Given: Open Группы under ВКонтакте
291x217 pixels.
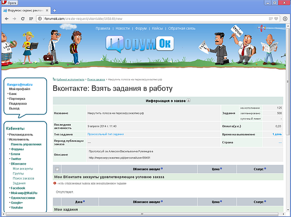Looking at the screenshot, I should pos(18,173).
